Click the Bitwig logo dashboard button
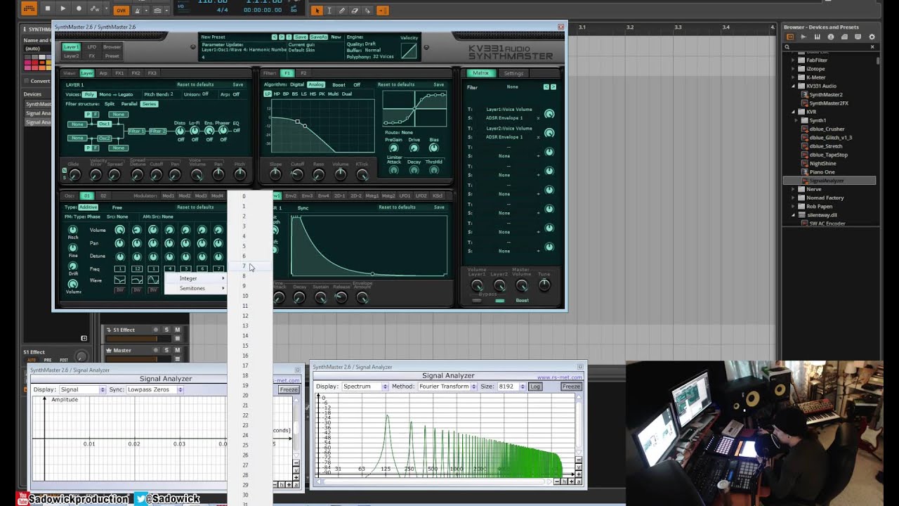 point(28,9)
